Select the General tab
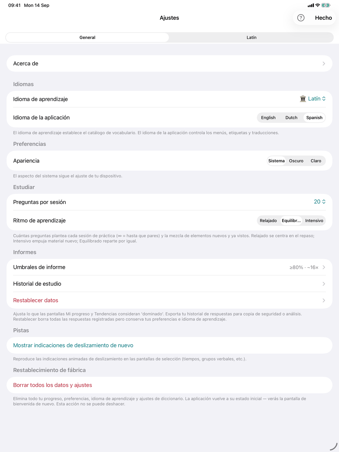 pos(87,37)
